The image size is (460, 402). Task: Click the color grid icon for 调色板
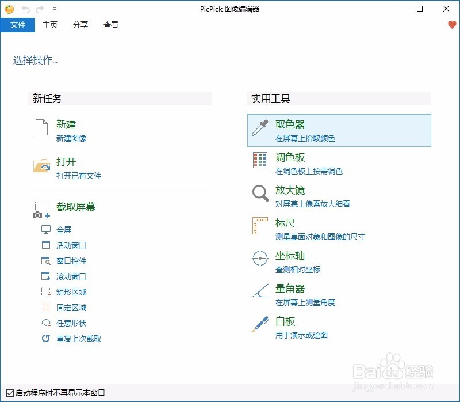pos(260,160)
